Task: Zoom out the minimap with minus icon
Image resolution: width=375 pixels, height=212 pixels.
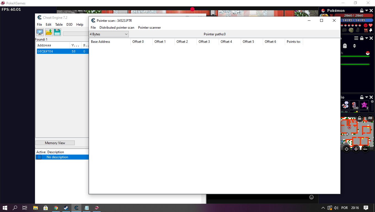Action: (365, 149)
